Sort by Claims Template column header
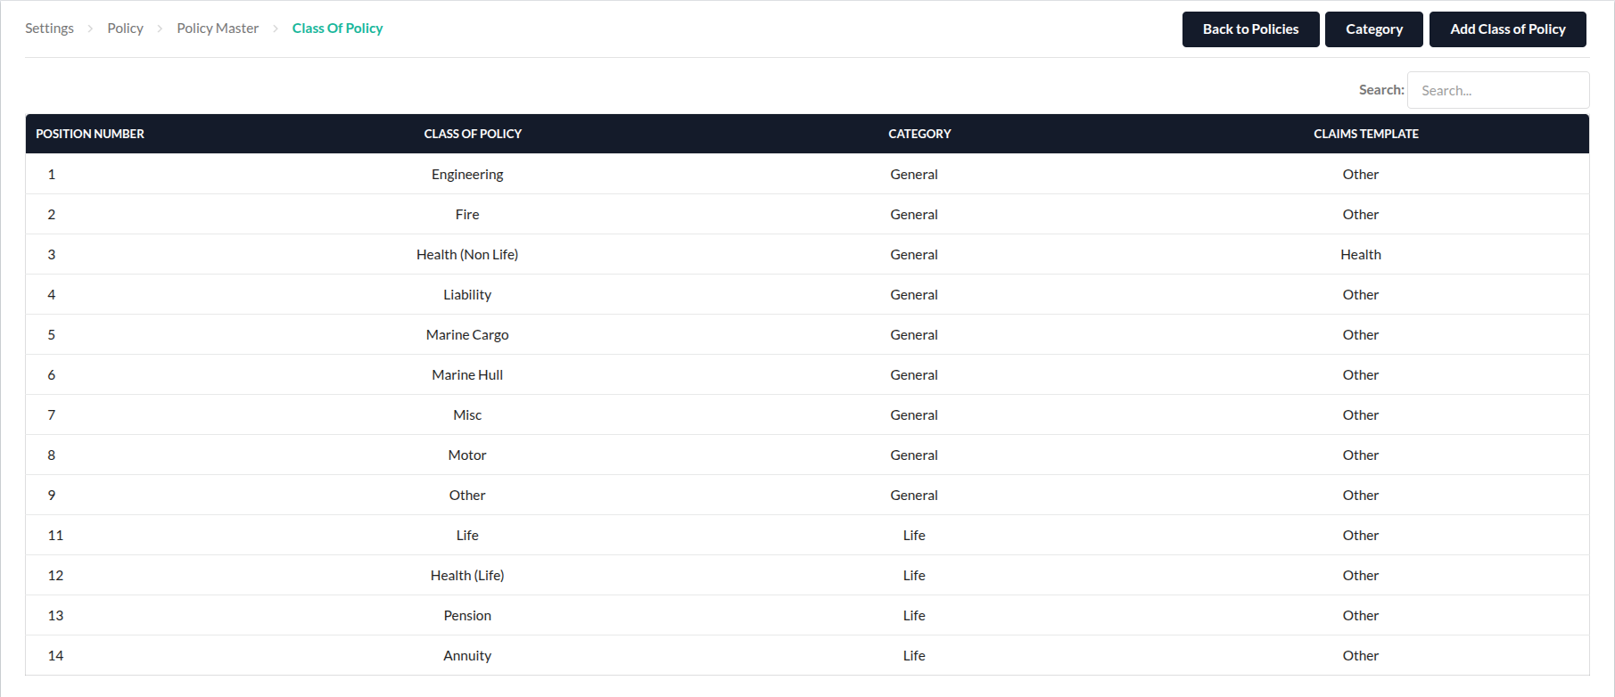Screen dimensions: 1615x697 (x=1365, y=134)
